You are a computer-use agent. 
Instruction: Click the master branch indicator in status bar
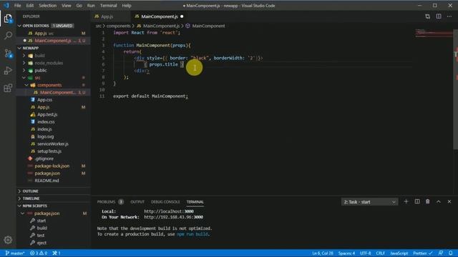pos(15,253)
